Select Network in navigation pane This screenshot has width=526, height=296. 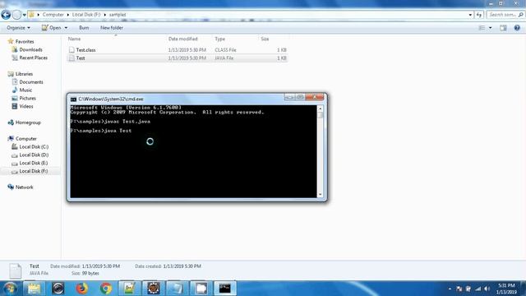coord(24,187)
